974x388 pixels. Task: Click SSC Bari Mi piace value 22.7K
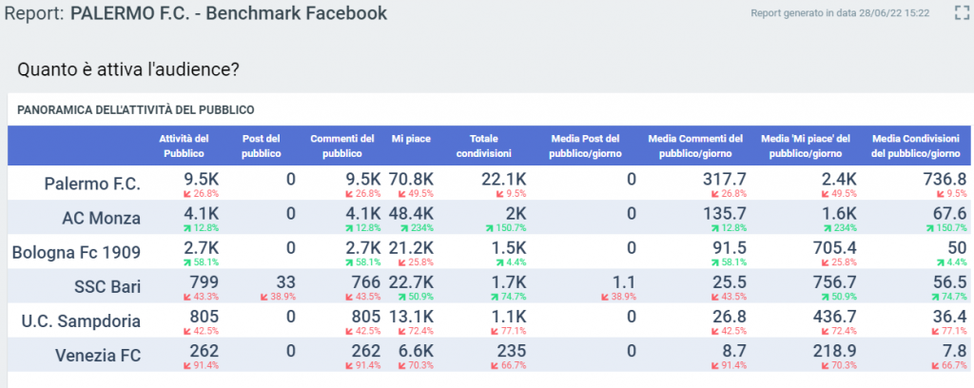411,283
